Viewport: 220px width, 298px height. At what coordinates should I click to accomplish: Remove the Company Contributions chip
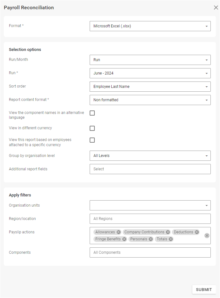point(168,232)
